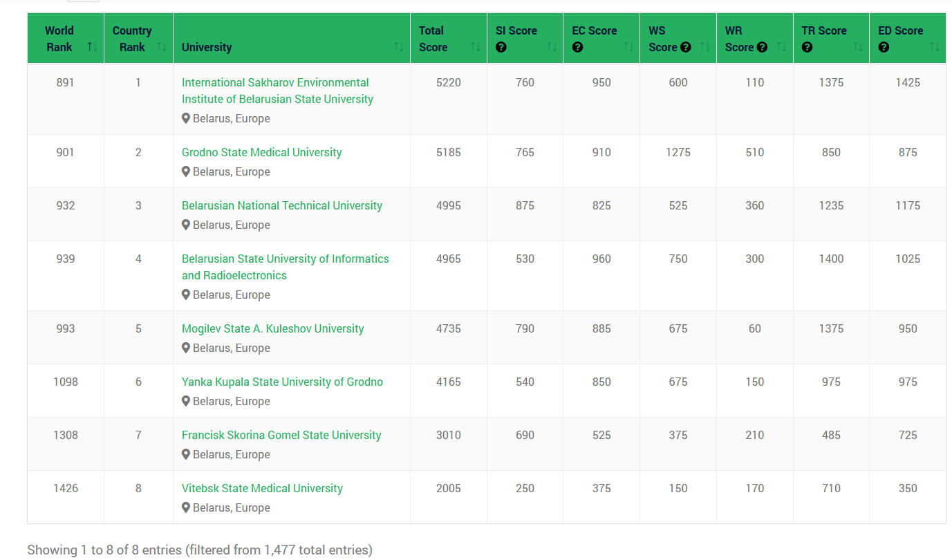Click location pin under Informatics and Radioelectronics university
This screenshot has width=952, height=560.
186,295
